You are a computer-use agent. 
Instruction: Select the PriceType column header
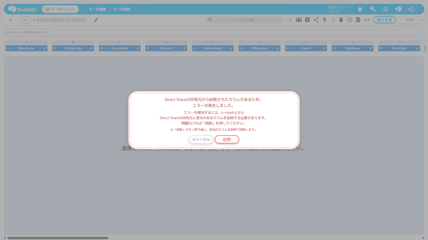click(399, 48)
